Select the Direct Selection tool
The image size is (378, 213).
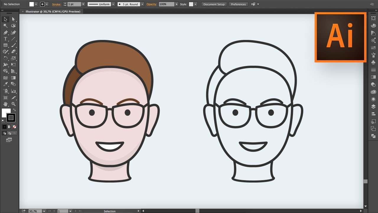click(13, 19)
